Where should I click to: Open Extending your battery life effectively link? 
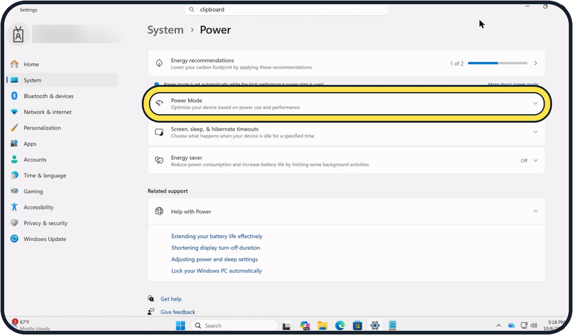(217, 236)
